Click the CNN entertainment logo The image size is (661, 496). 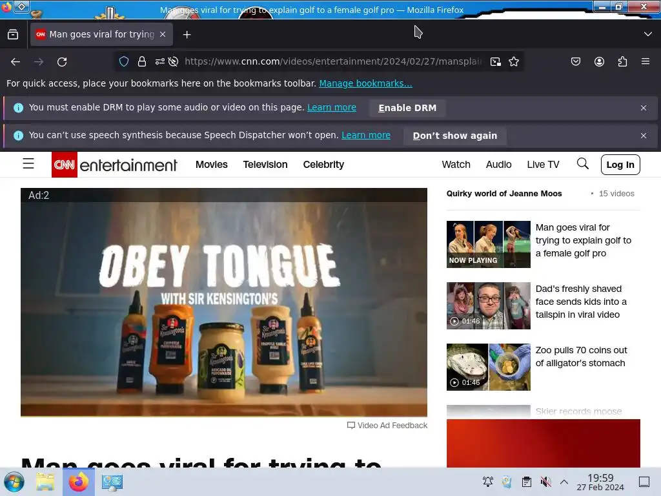[x=115, y=165]
